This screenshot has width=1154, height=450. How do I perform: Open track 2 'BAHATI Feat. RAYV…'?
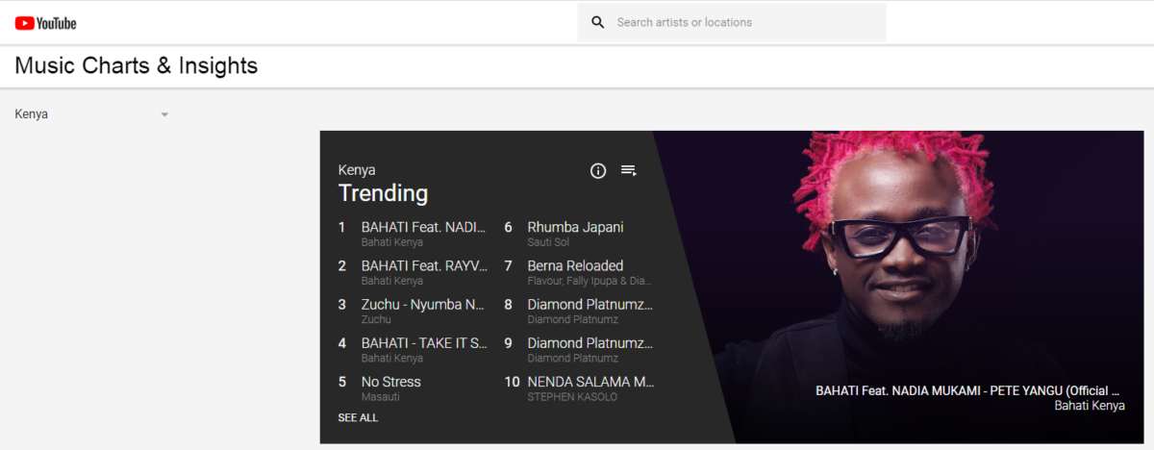[424, 265]
